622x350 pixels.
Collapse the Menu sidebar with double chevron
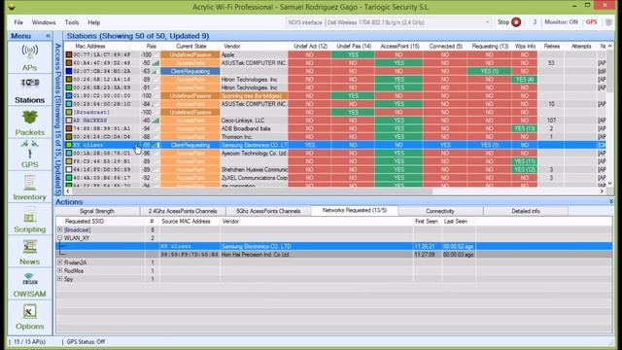point(48,36)
